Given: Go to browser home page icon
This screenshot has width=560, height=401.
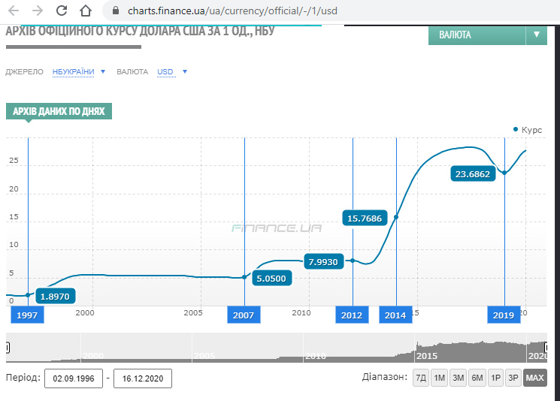Looking at the screenshot, I should [x=87, y=11].
